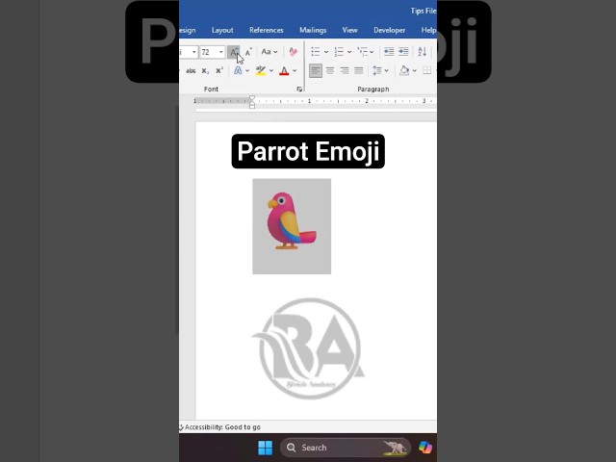Apply yellow text highlight color

260,70
